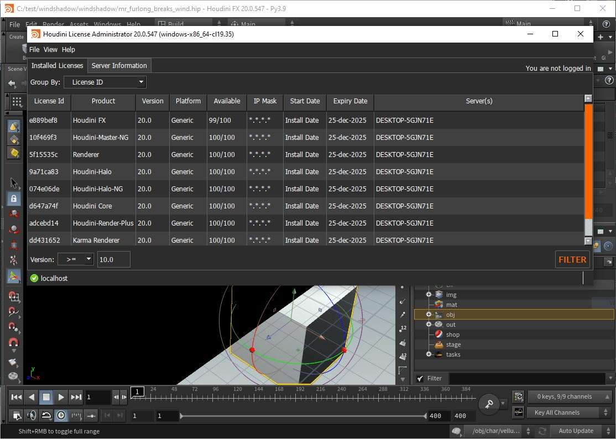Image resolution: width=616 pixels, height=439 pixels.
Task: Toggle the Filter checkbox in tree panel
Action: 420,378
